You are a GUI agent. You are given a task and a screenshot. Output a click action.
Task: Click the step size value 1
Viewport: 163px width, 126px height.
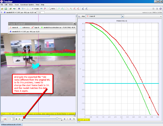click(x=67, y=119)
